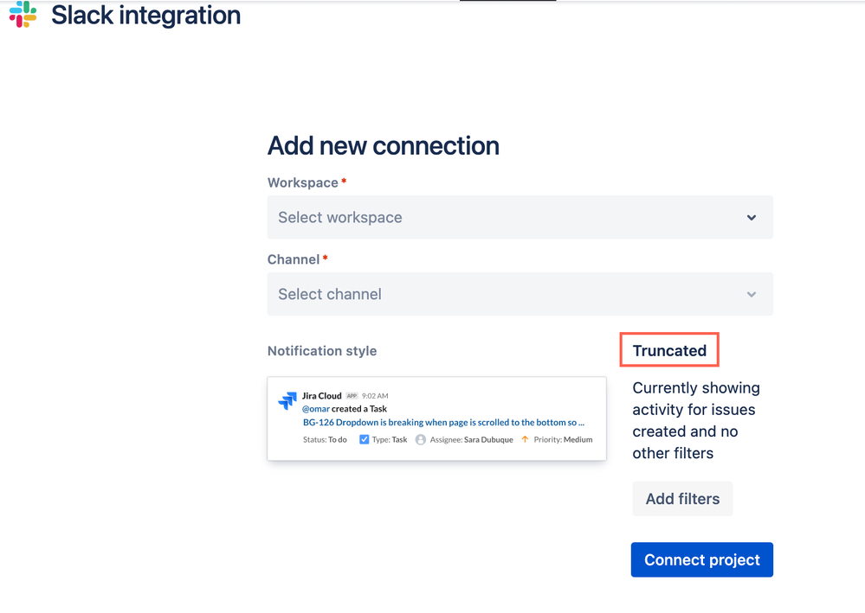The height and width of the screenshot is (613, 865).
Task: Click the Jira Cloud logo in preview
Action: click(287, 400)
